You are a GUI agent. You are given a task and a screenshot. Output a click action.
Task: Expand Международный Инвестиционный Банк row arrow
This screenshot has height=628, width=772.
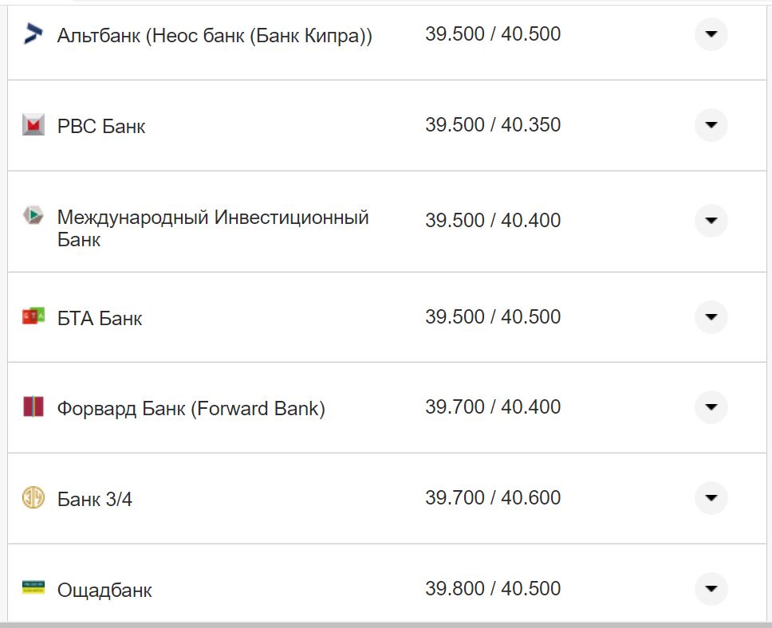pos(711,221)
